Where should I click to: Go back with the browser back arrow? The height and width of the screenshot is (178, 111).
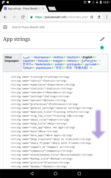[5, 17]
